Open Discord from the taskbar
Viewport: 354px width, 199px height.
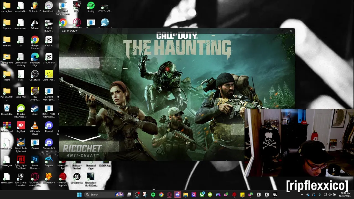point(178,195)
